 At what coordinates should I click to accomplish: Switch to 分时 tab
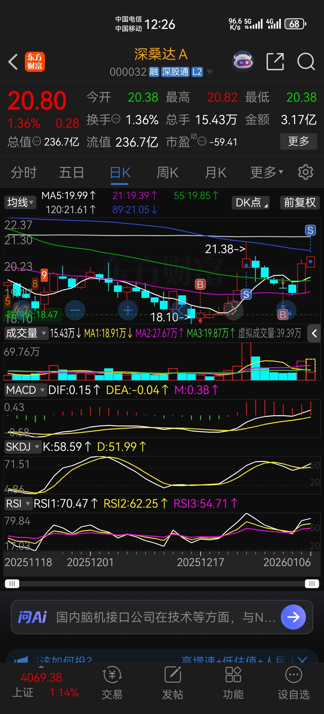point(24,172)
